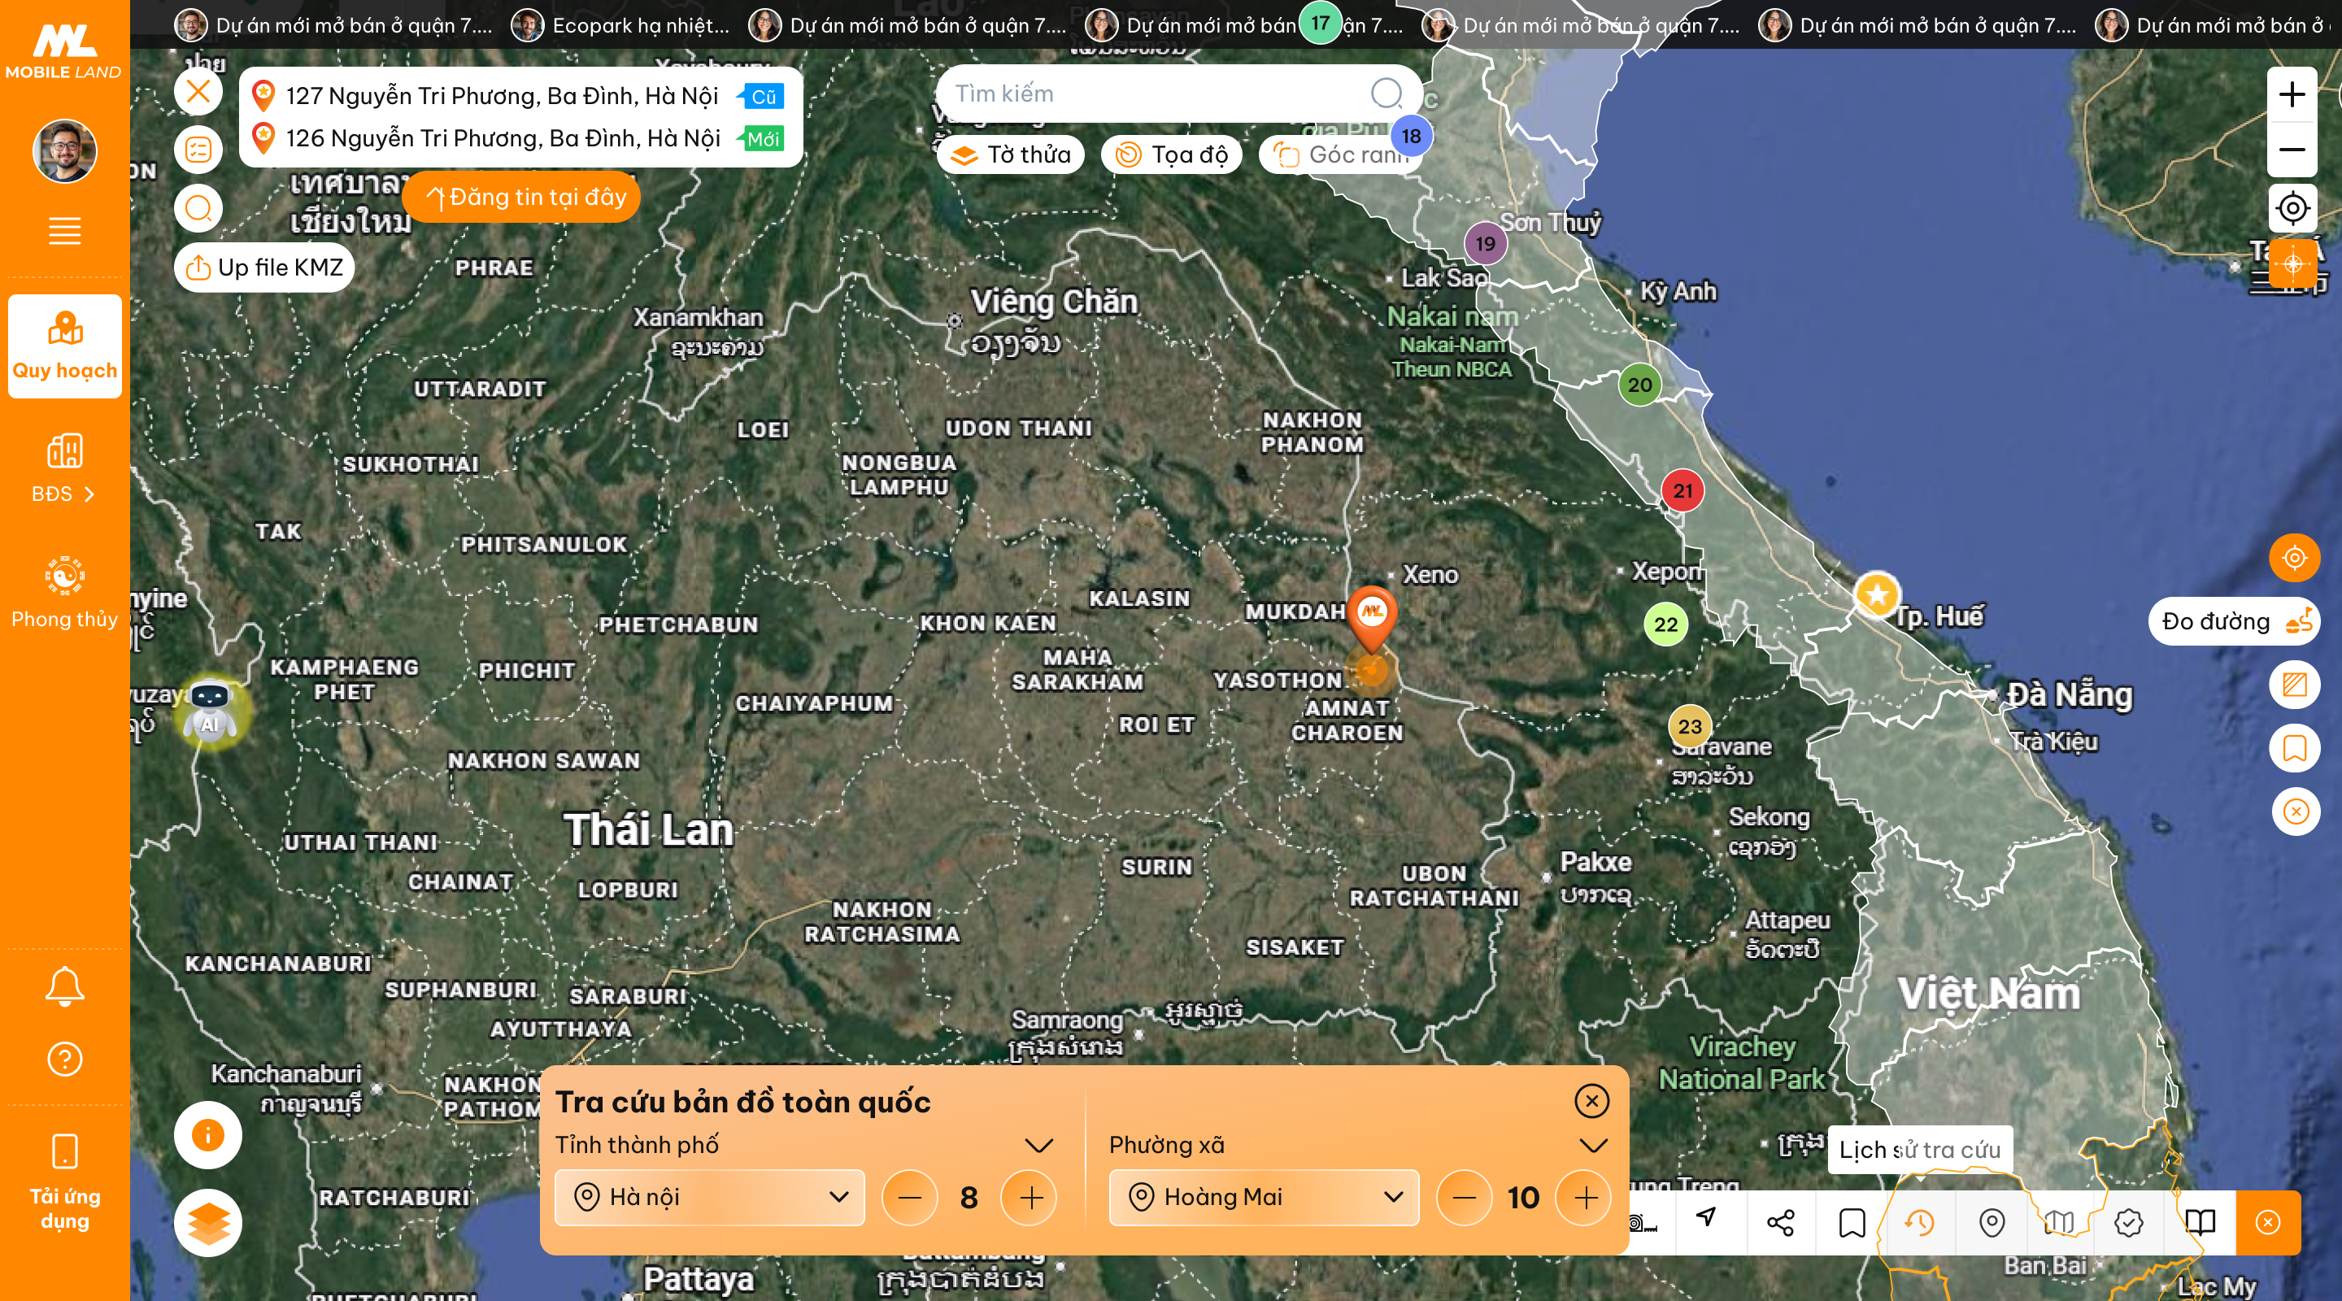Zoom out the map with the minus button
Image resolution: width=2342 pixels, height=1301 pixels.
(x=2292, y=149)
